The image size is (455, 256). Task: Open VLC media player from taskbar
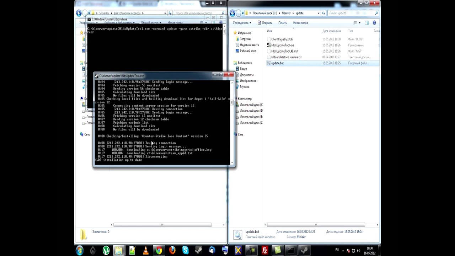click(x=145, y=250)
